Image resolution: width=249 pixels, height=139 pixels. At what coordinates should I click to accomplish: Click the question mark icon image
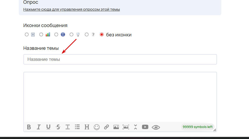[x=93, y=35]
